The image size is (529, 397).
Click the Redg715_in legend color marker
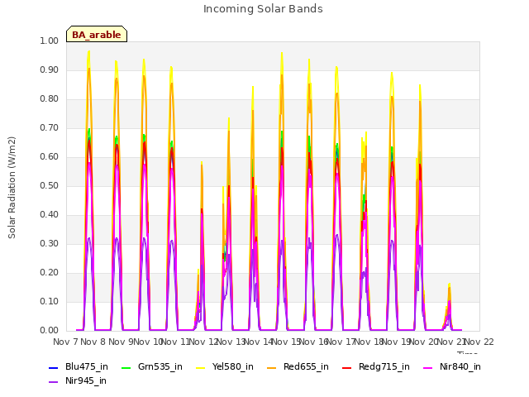(347, 367)
